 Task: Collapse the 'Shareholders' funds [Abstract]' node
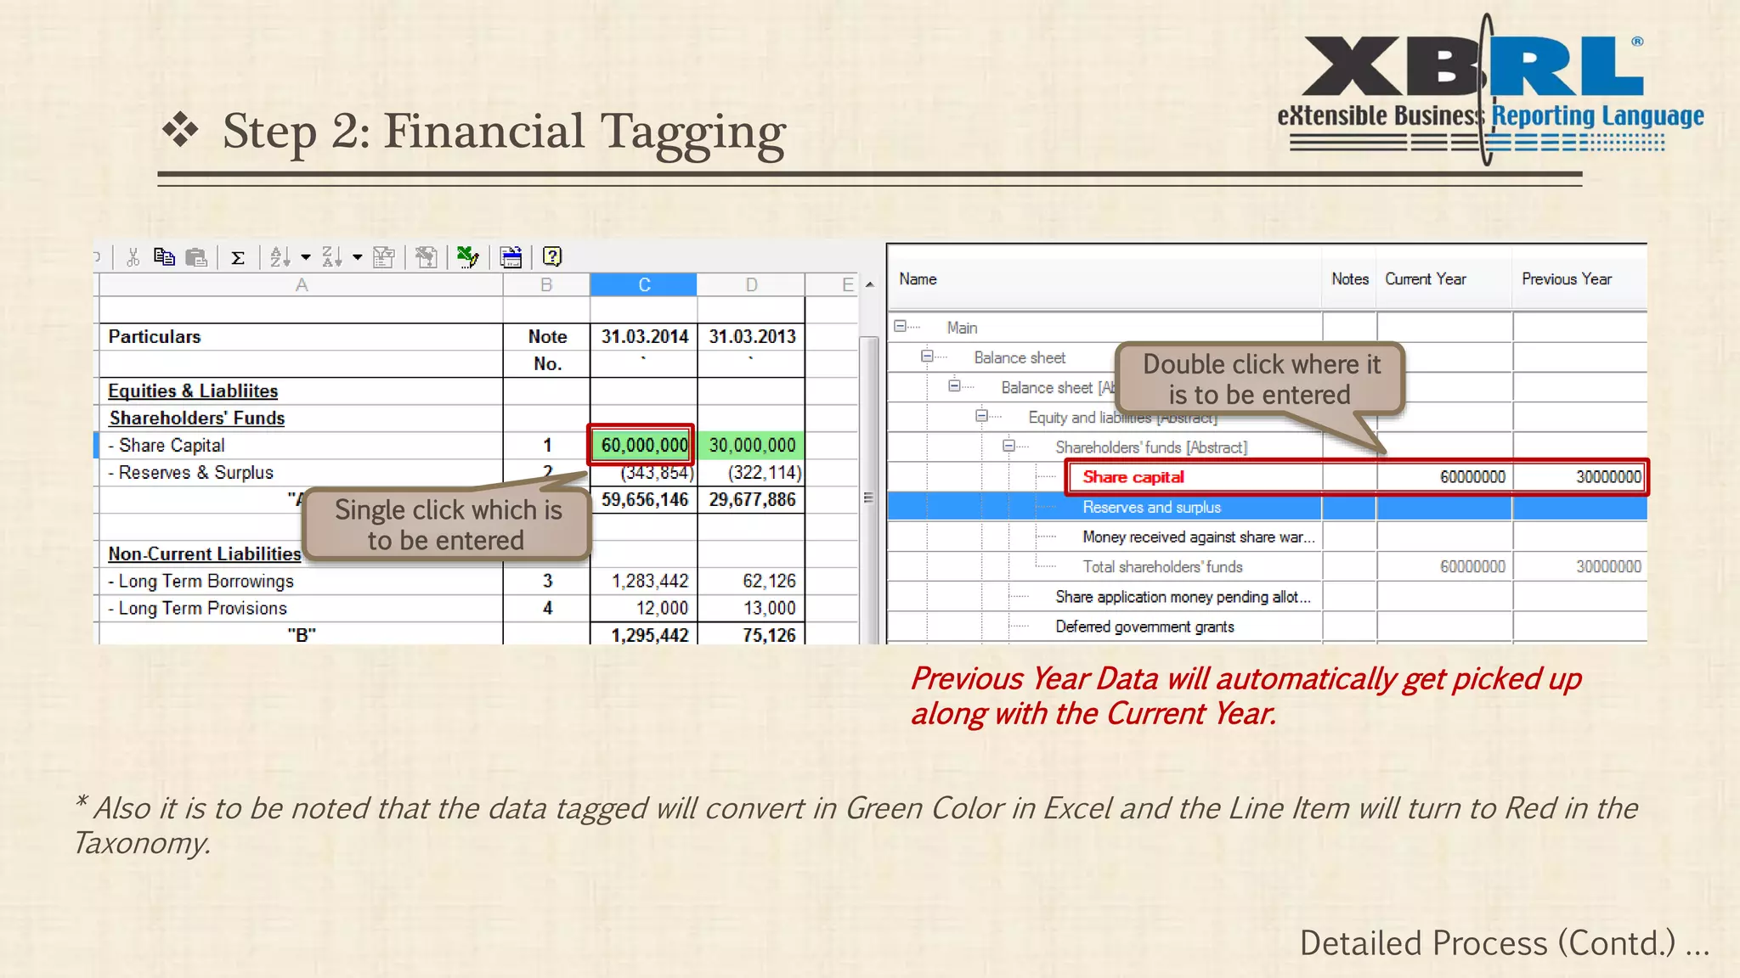tap(1008, 446)
